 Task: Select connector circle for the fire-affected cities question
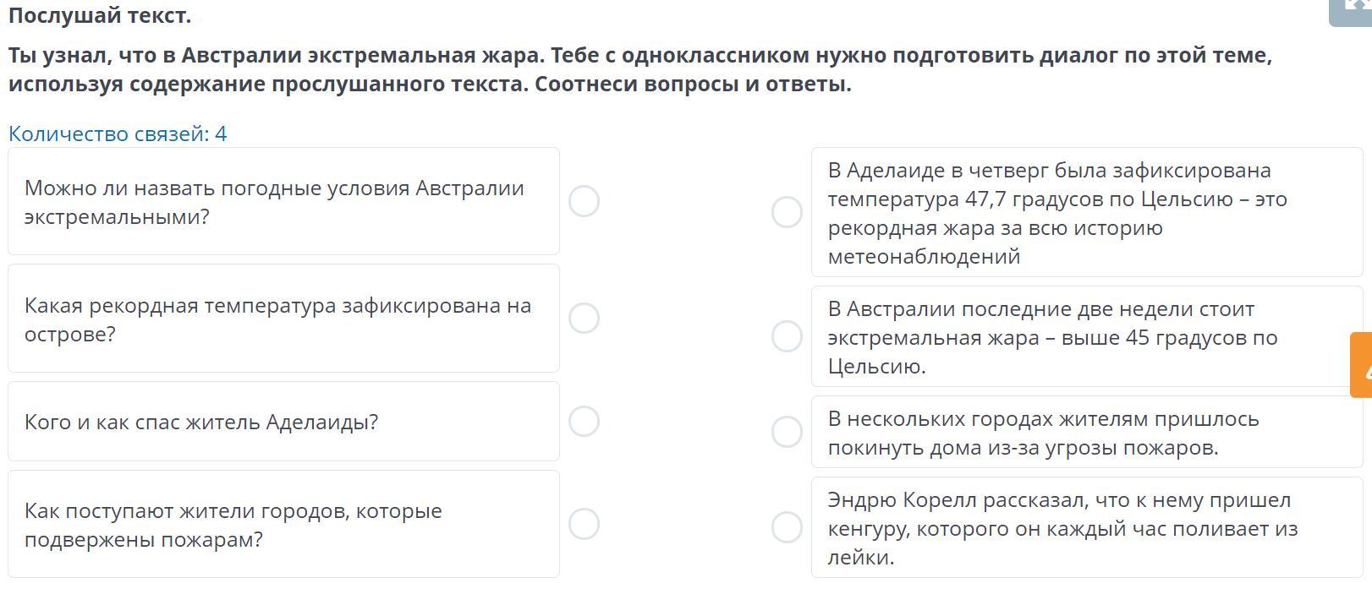tap(584, 524)
